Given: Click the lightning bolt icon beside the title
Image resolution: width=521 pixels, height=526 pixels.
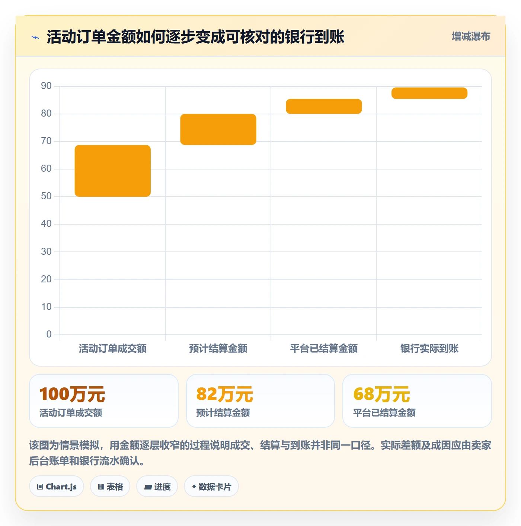Looking at the screenshot, I should click(35, 37).
